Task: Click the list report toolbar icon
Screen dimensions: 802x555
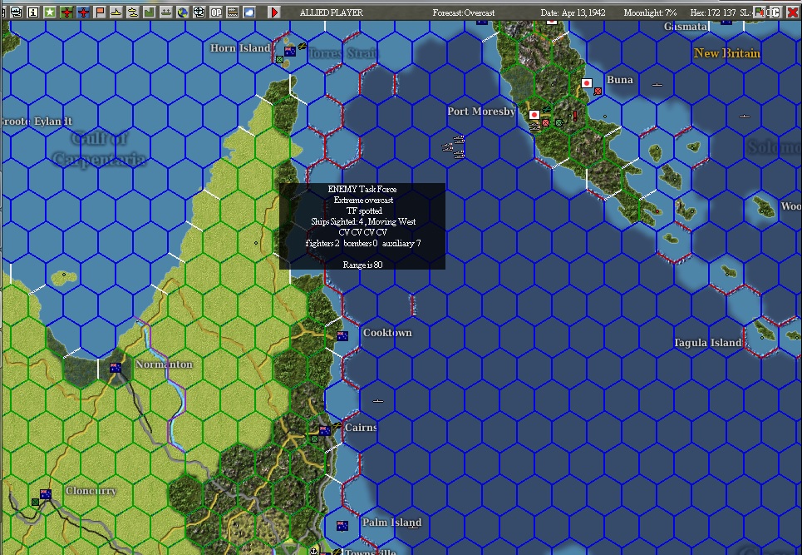Action: 232,12
